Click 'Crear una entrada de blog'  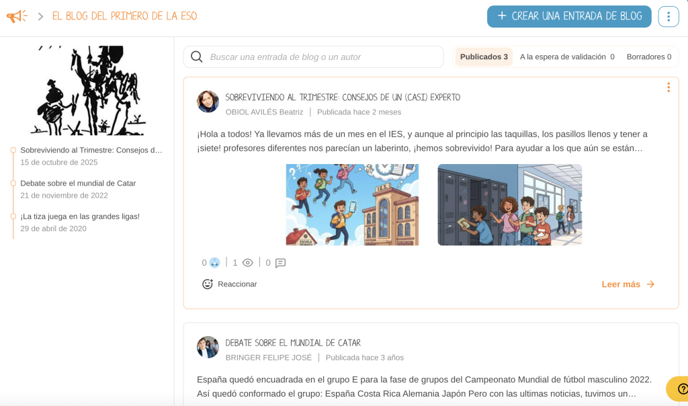point(568,16)
